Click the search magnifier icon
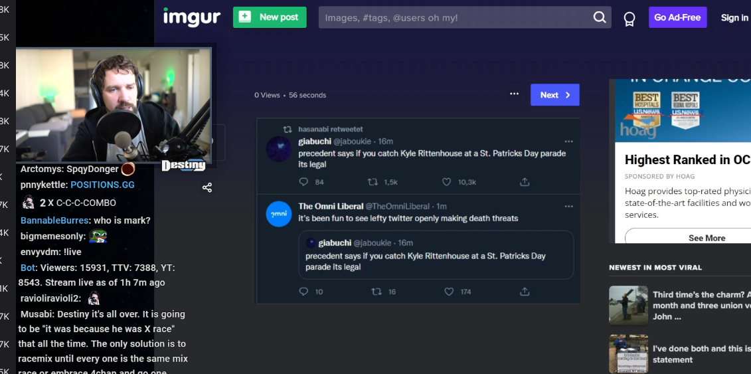This screenshot has width=751, height=374. coord(600,18)
